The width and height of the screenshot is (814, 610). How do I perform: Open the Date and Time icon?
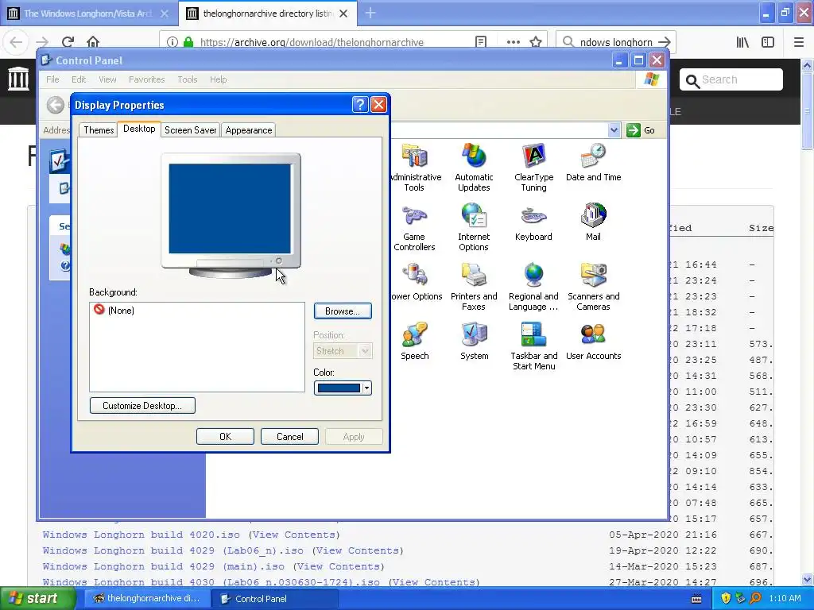(593, 162)
